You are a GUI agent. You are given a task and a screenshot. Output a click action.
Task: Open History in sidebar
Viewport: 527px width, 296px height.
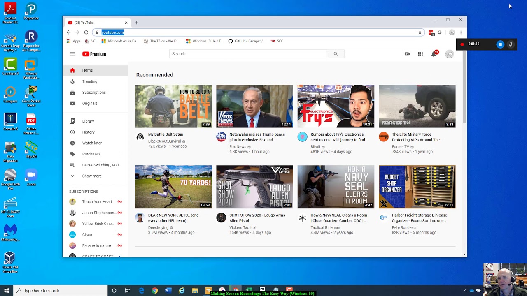click(x=96, y=132)
